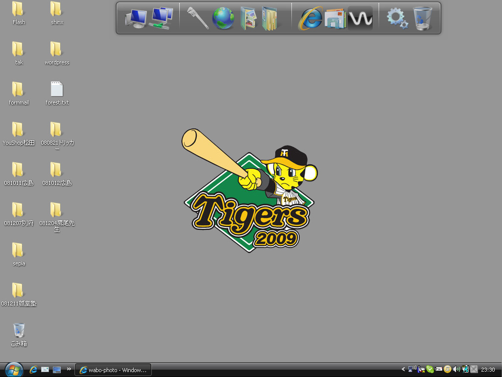Select the 081011広島 folder
The width and height of the screenshot is (502, 377).
(x=19, y=174)
